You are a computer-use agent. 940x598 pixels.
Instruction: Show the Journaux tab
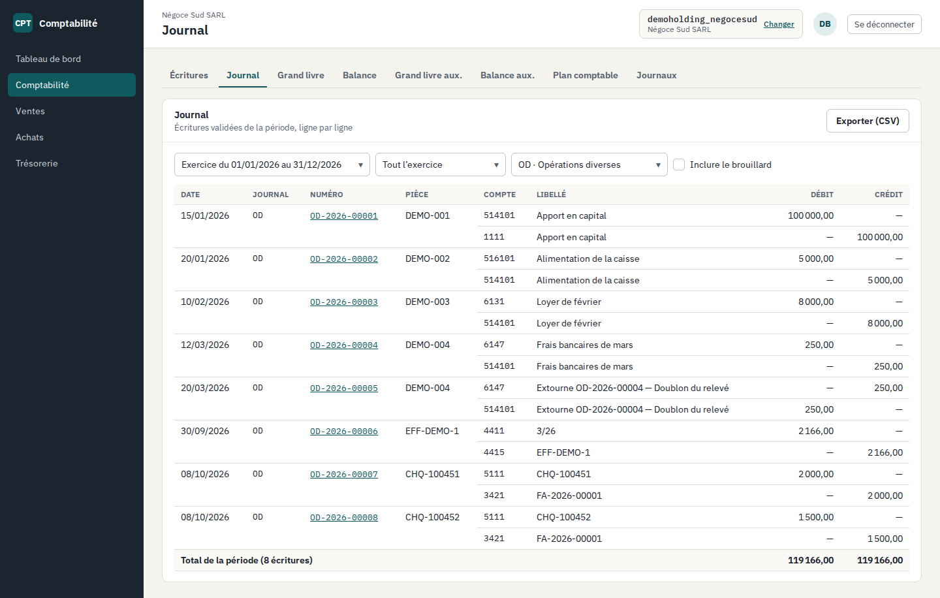coord(657,75)
